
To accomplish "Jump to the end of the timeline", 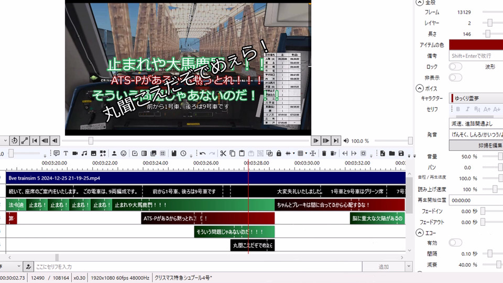I will pos(335,140).
